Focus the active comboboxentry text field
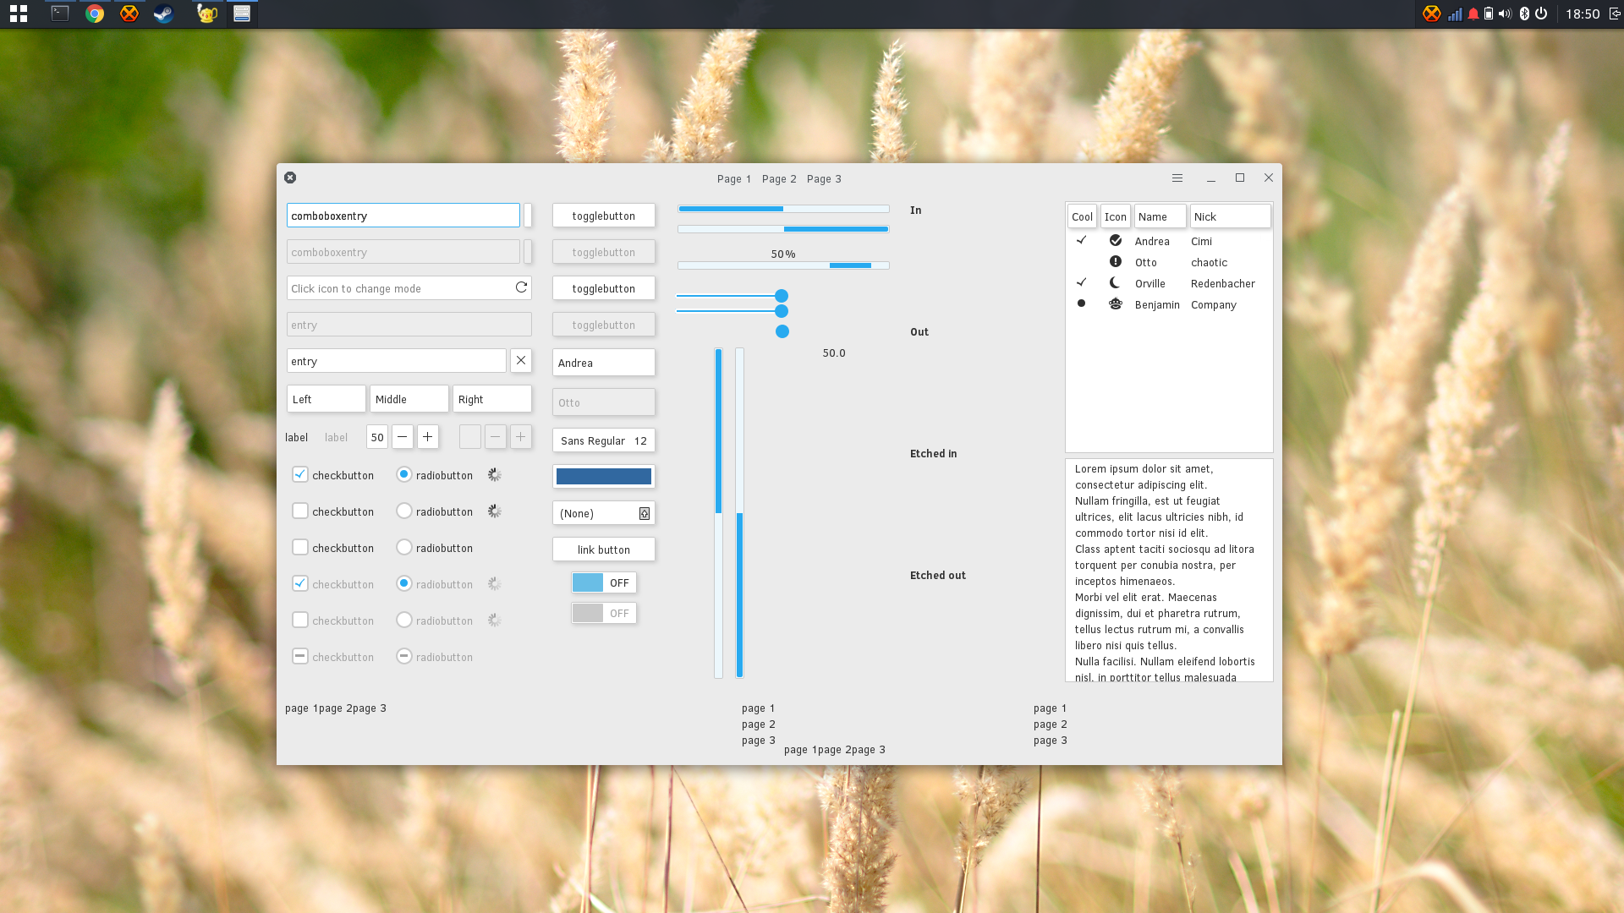 [x=403, y=215]
